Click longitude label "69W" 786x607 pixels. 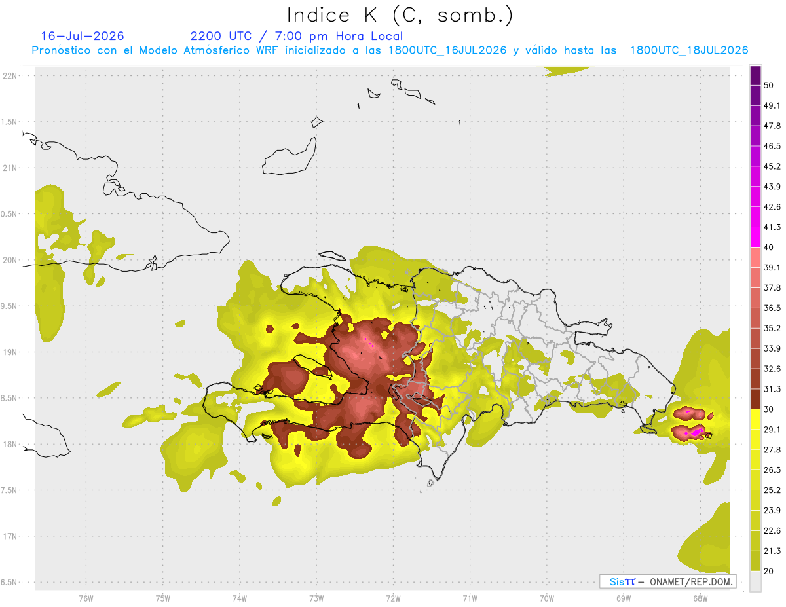623,598
